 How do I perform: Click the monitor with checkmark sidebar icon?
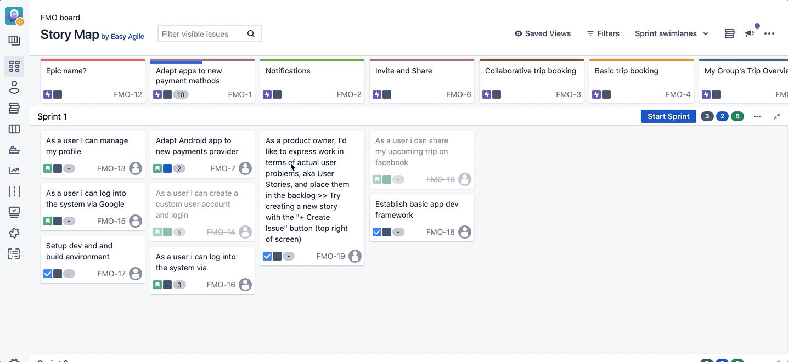pyautogui.click(x=14, y=212)
